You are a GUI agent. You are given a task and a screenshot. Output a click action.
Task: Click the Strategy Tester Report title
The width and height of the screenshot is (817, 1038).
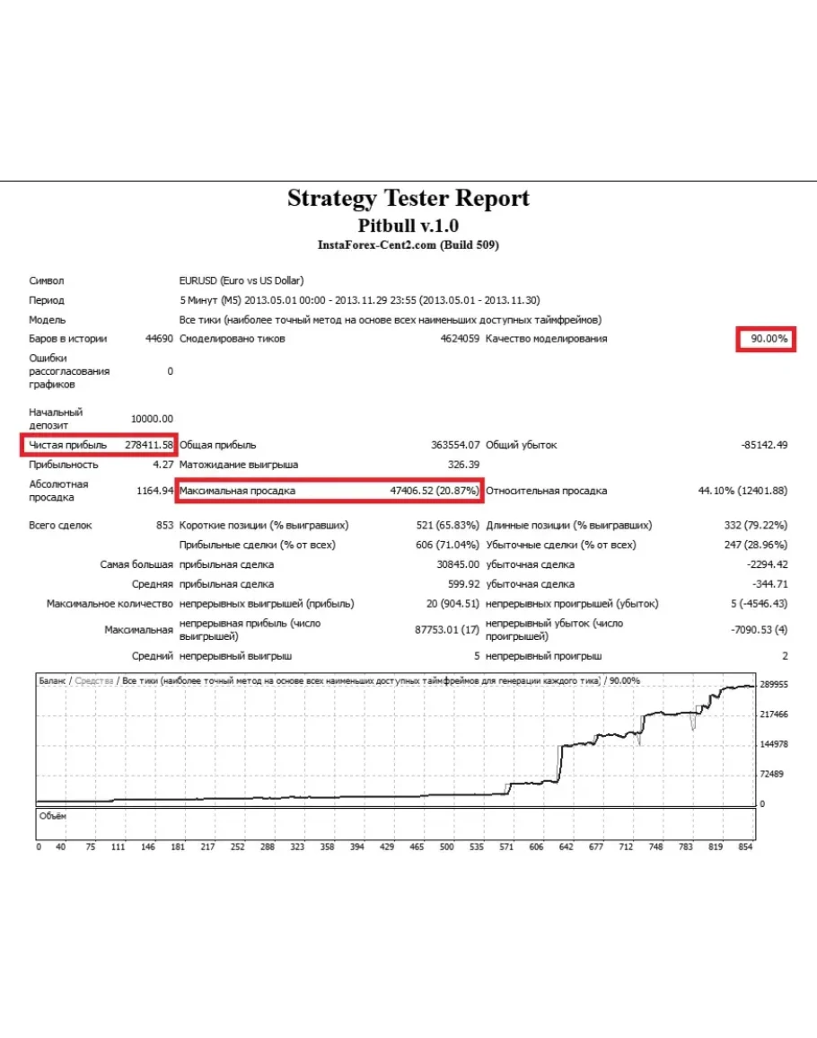[x=408, y=199]
